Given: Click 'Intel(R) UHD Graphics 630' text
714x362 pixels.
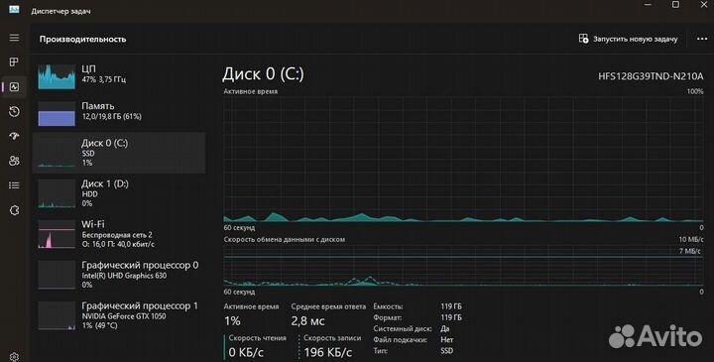Looking at the screenshot, I should [x=124, y=276].
